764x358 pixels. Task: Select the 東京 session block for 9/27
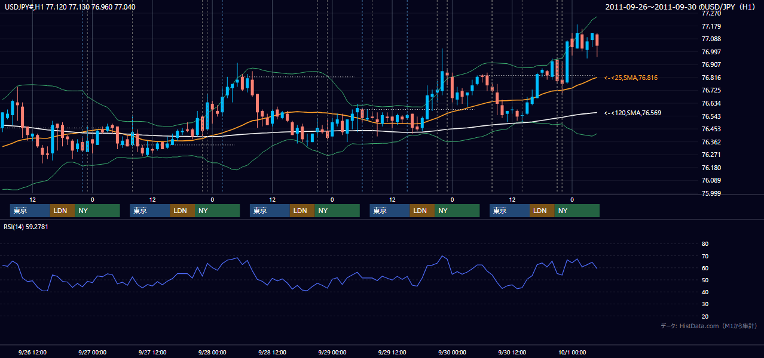click(x=150, y=211)
